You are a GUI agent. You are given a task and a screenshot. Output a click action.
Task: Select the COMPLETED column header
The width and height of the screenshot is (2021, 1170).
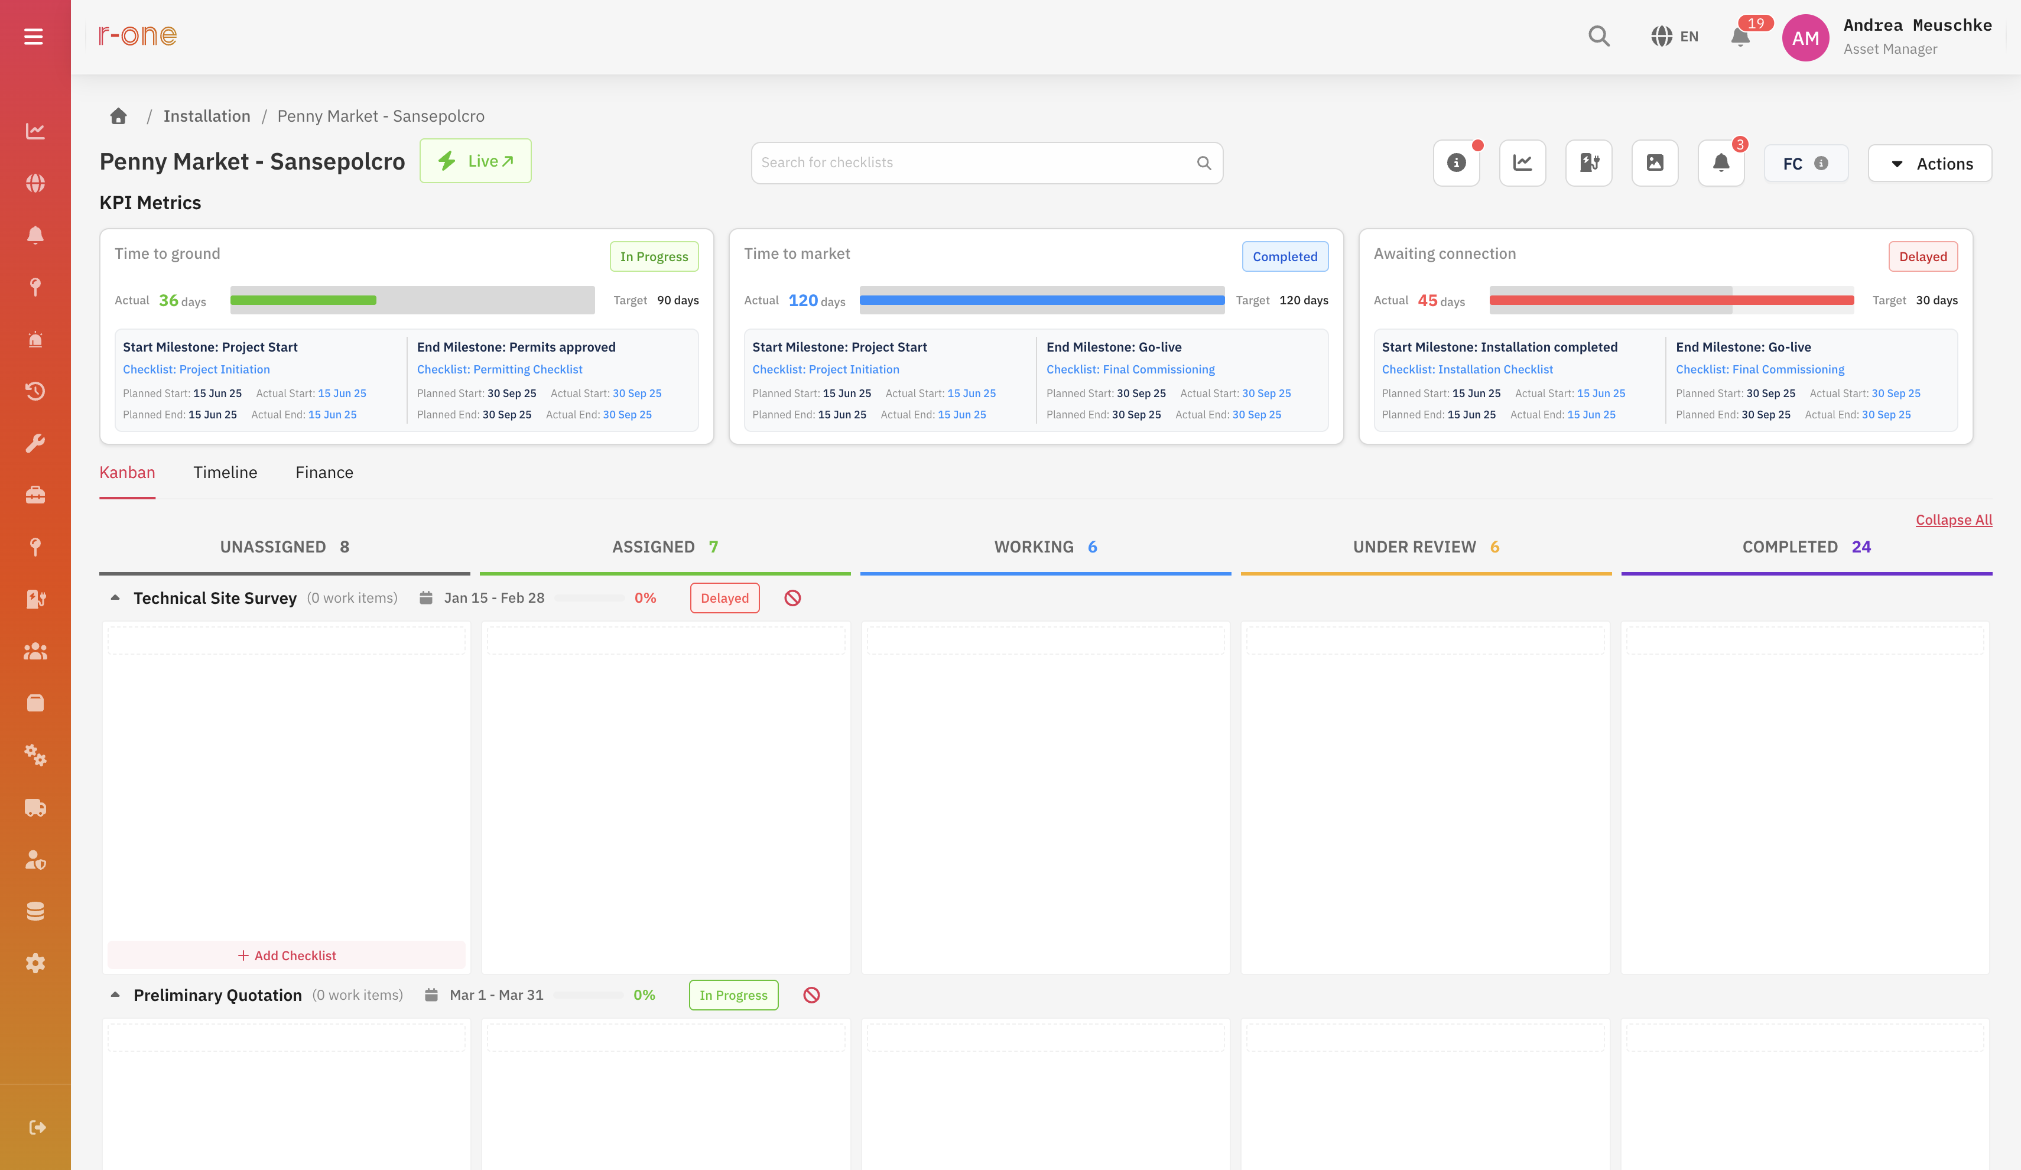tap(1806, 547)
